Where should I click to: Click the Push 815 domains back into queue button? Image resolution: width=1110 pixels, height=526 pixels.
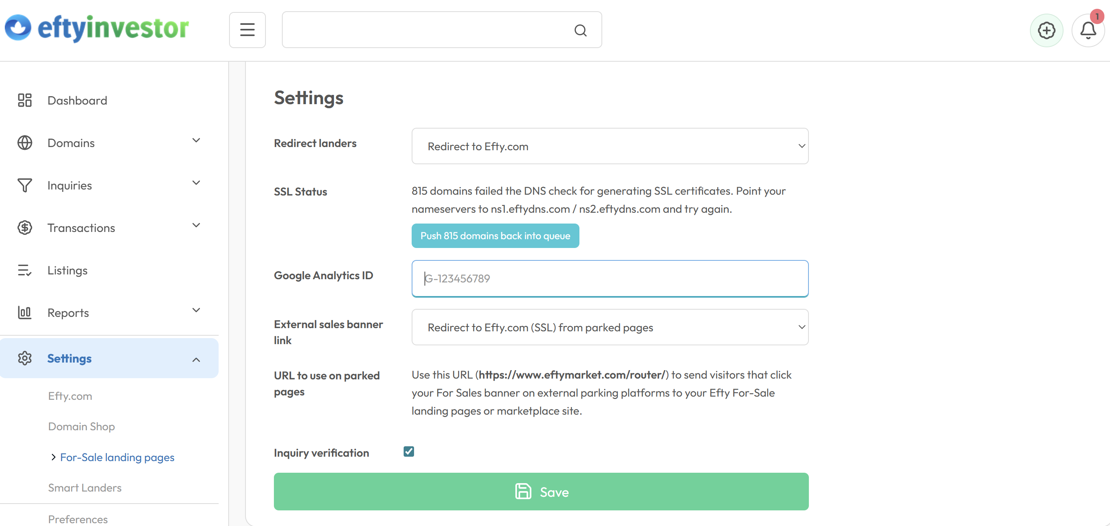point(495,236)
